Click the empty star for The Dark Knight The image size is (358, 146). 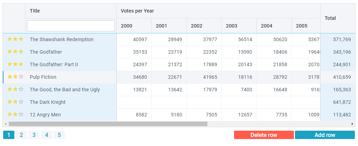click(x=21, y=102)
